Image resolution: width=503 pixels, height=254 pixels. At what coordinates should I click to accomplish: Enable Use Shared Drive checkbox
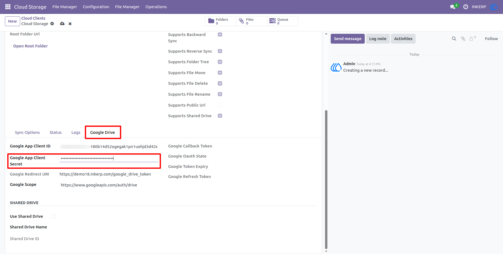[54, 216]
